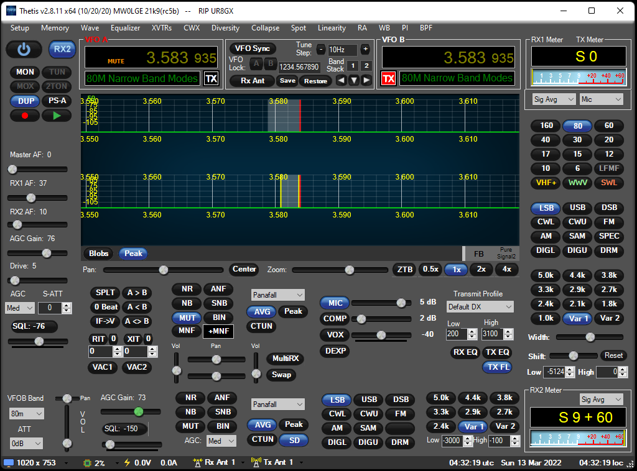Viewport: 637px width, 471px height.
Task: Adjust the Drive slider
Action: coord(38,280)
